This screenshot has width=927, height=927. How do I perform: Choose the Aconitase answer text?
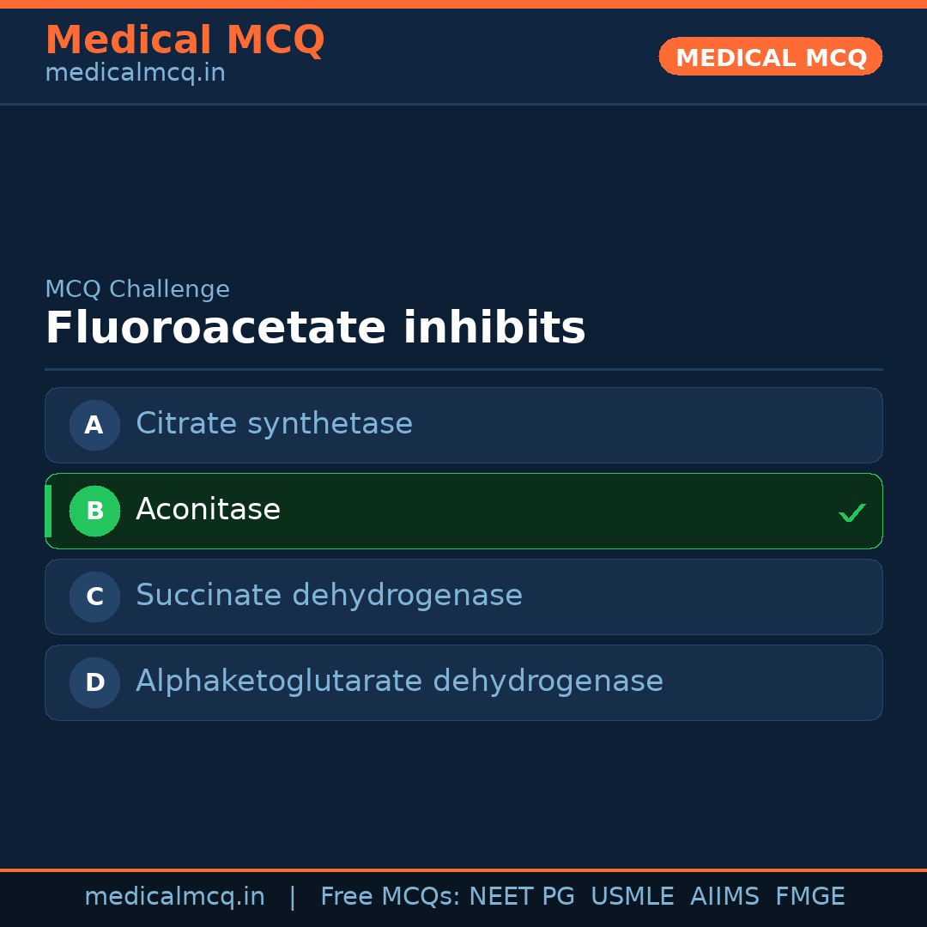[208, 510]
